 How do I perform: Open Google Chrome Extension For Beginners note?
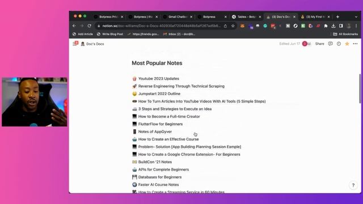[x=189, y=154]
